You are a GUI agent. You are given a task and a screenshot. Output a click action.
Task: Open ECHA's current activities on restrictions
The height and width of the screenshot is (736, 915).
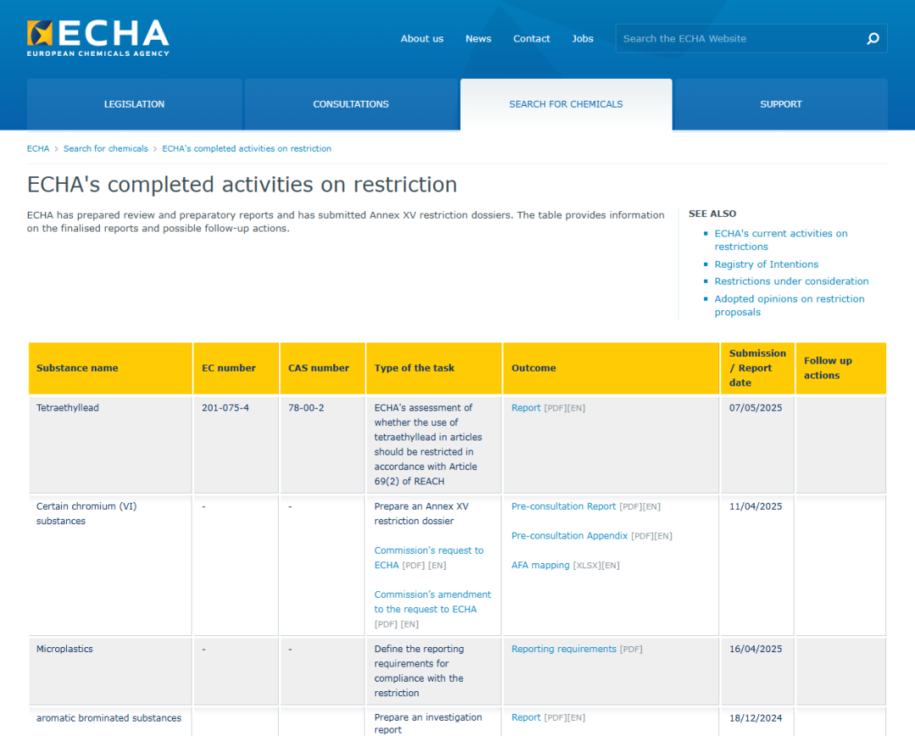click(780, 240)
